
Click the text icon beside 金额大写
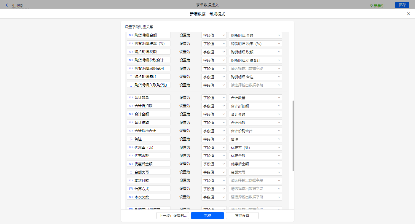pyautogui.click(x=131, y=172)
